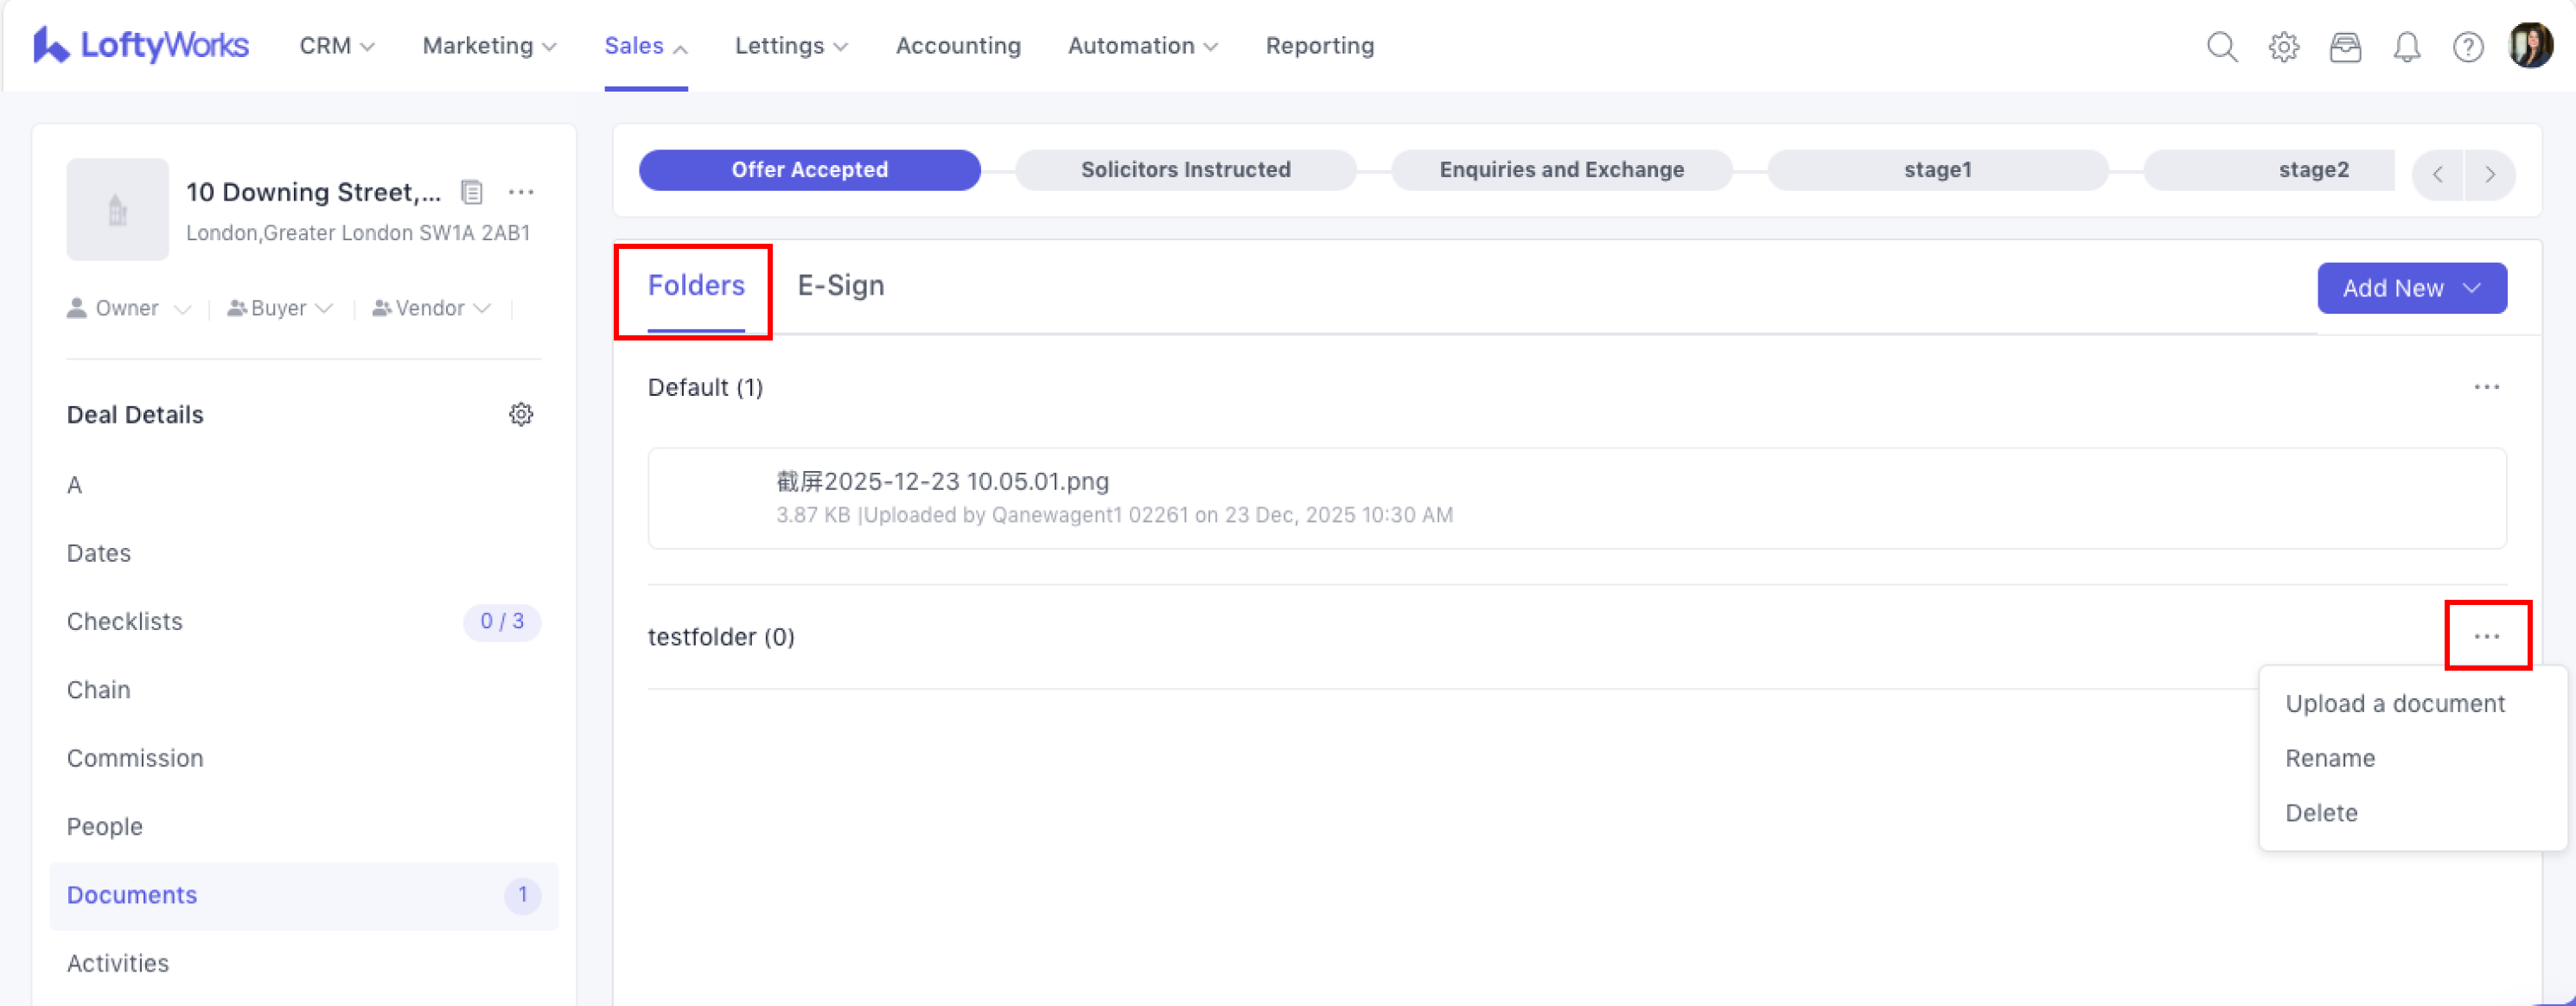This screenshot has width=2576, height=1006.
Task: Open three-dot menu for Default folder
Action: (x=2486, y=387)
